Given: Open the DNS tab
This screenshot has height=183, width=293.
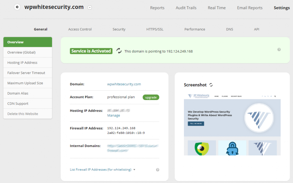Looking at the screenshot, I should (x=230, y=29).
